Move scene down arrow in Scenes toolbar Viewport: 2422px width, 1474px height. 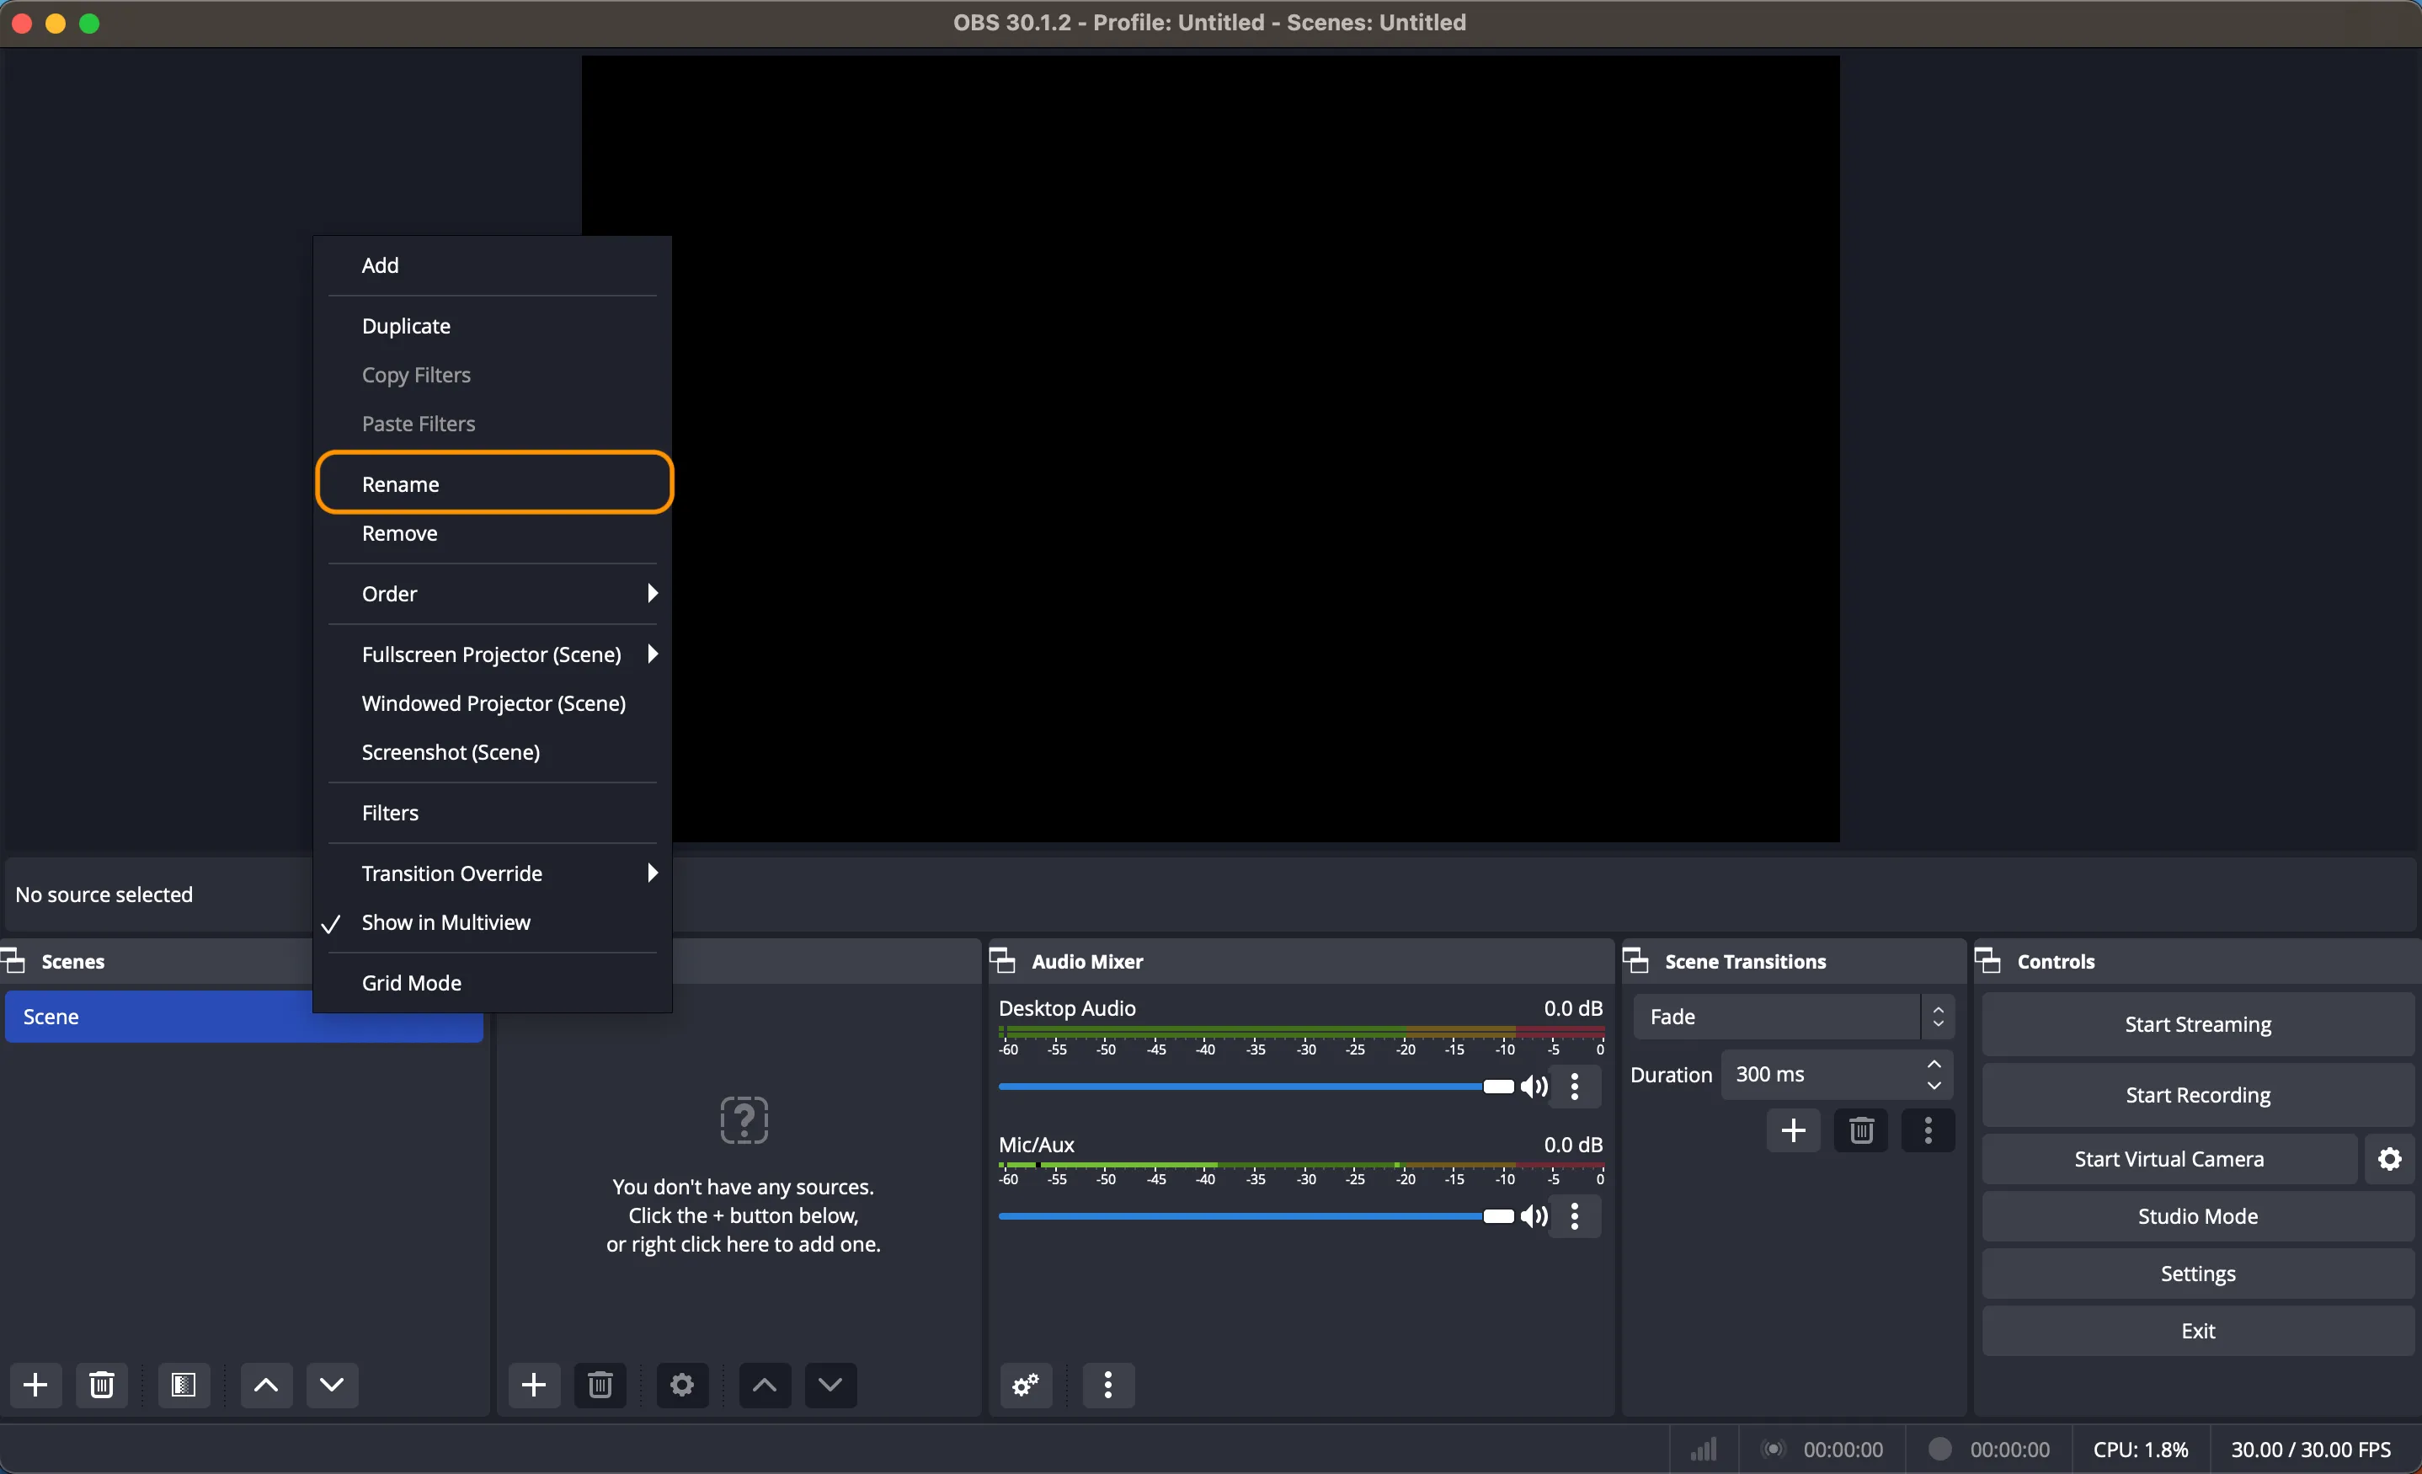[x=331, y=1385]
